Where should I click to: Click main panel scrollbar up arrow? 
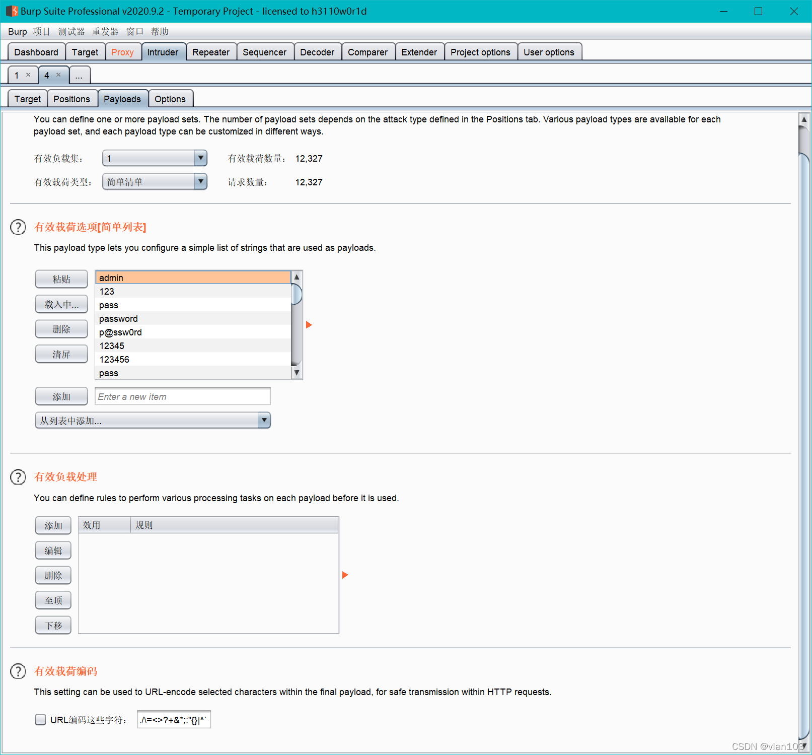click(x=804, y=119)
